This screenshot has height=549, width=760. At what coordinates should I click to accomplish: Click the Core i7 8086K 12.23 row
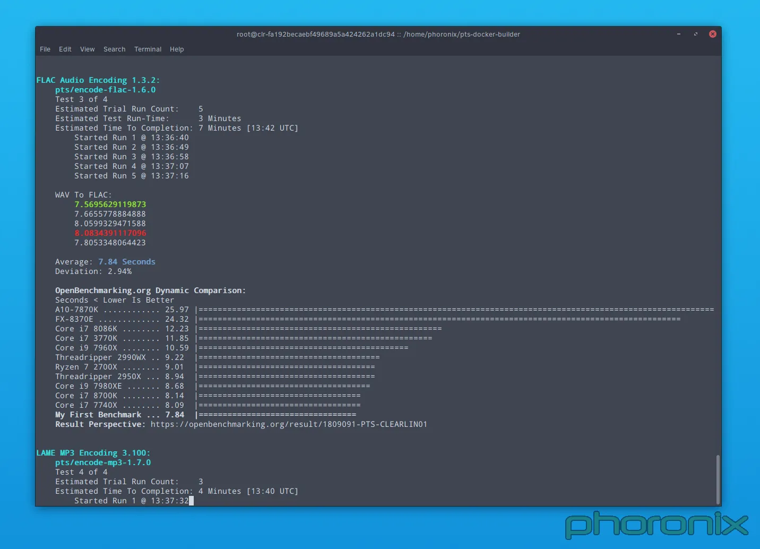[248, 329]
